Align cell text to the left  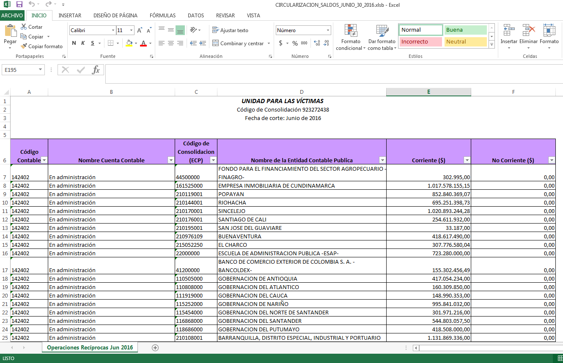tap(162, 43)
